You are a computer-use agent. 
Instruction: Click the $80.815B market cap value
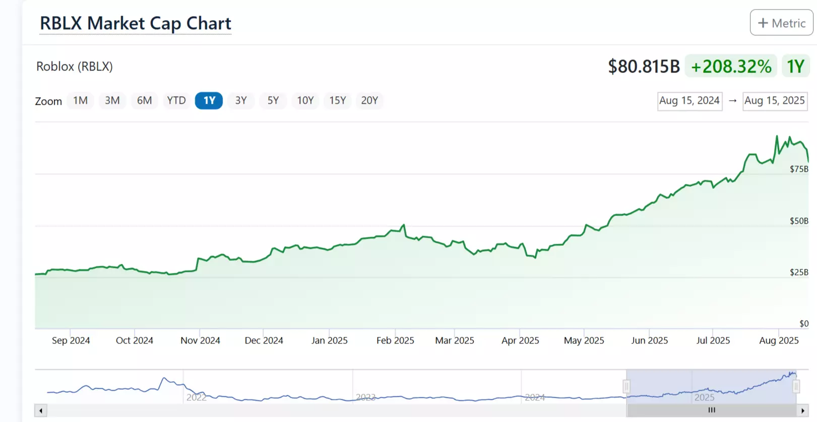[x=644, y=66]
